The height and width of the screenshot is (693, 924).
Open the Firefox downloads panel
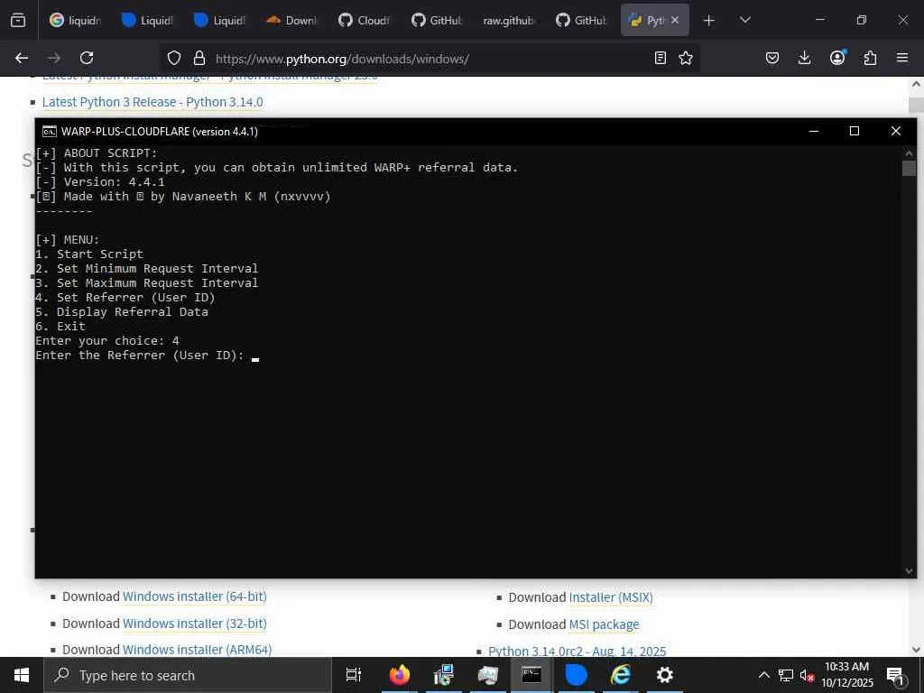(804, 58)
